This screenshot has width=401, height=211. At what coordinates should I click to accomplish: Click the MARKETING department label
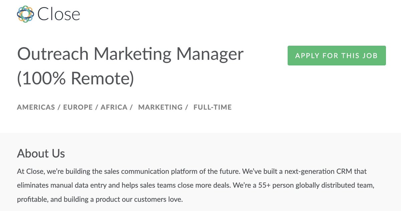[160, 107]
